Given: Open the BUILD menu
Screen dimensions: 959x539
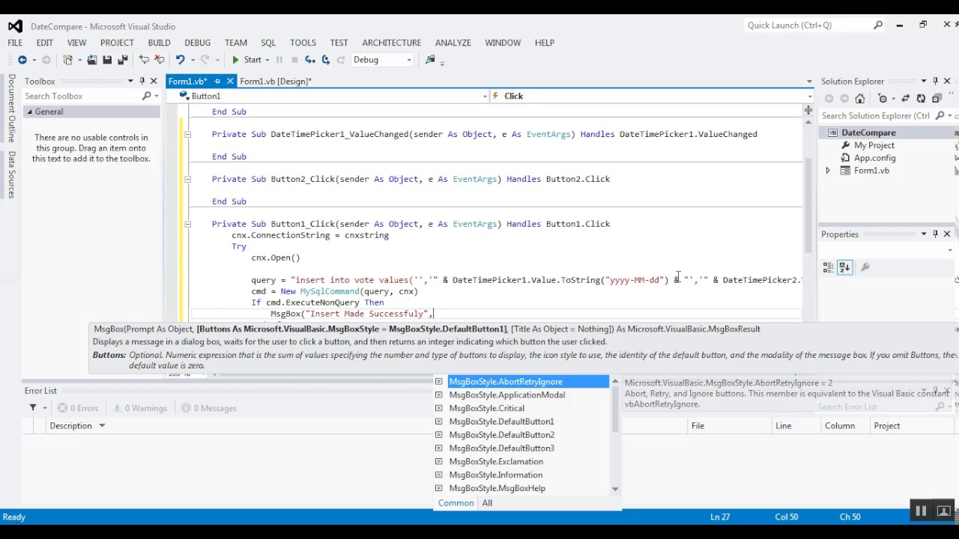Looking at the screenshot, I should 159,43.
